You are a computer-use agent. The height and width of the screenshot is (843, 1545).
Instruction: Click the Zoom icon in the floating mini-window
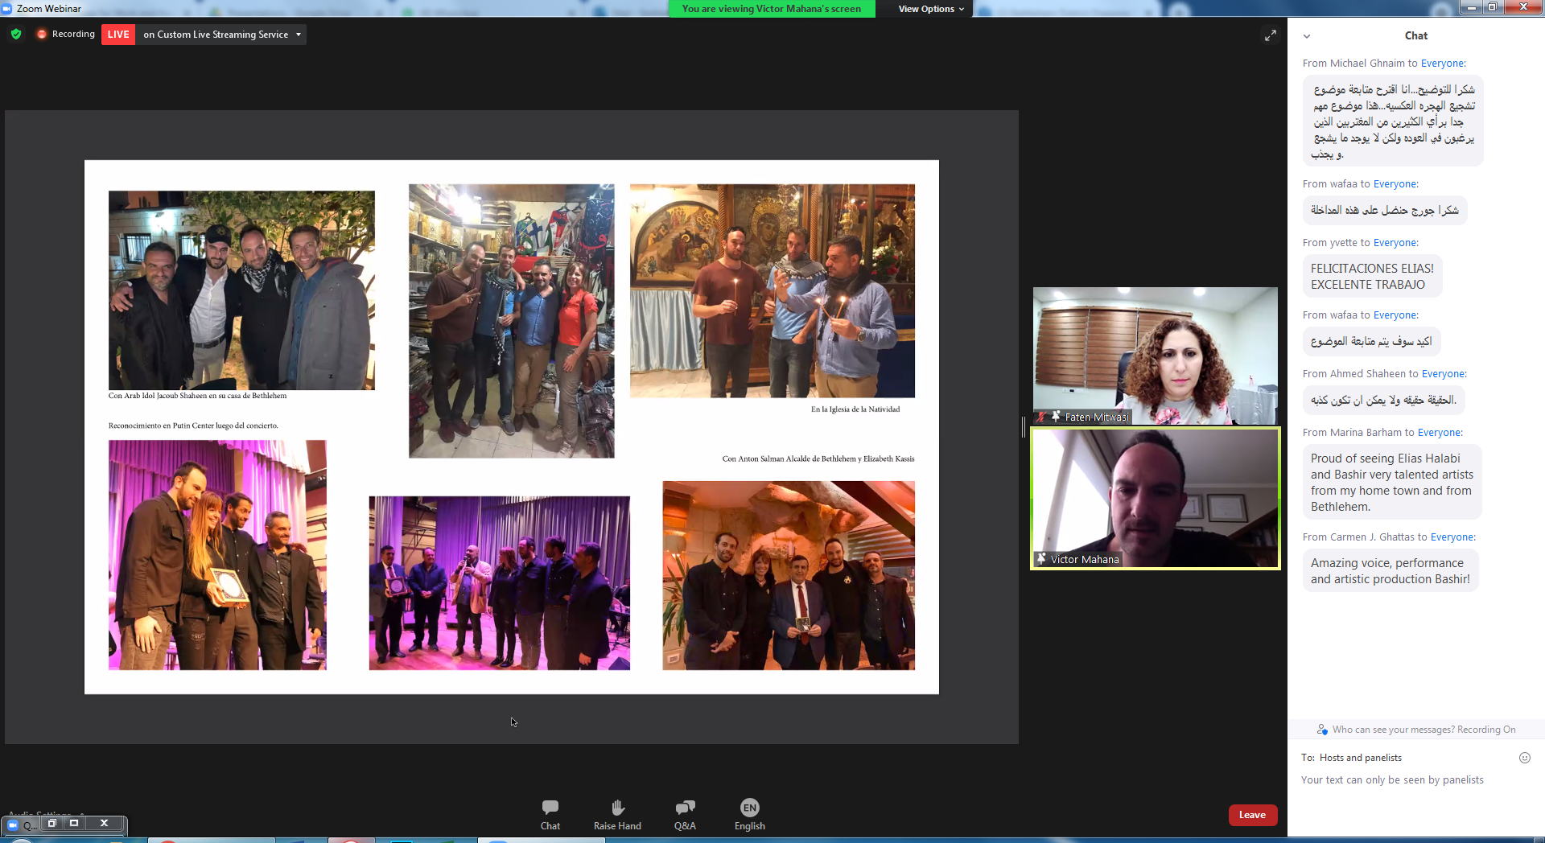point(13,824)
